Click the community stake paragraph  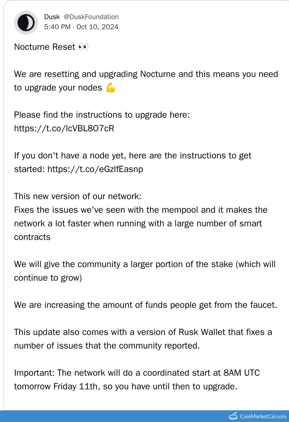click(144, 264)
